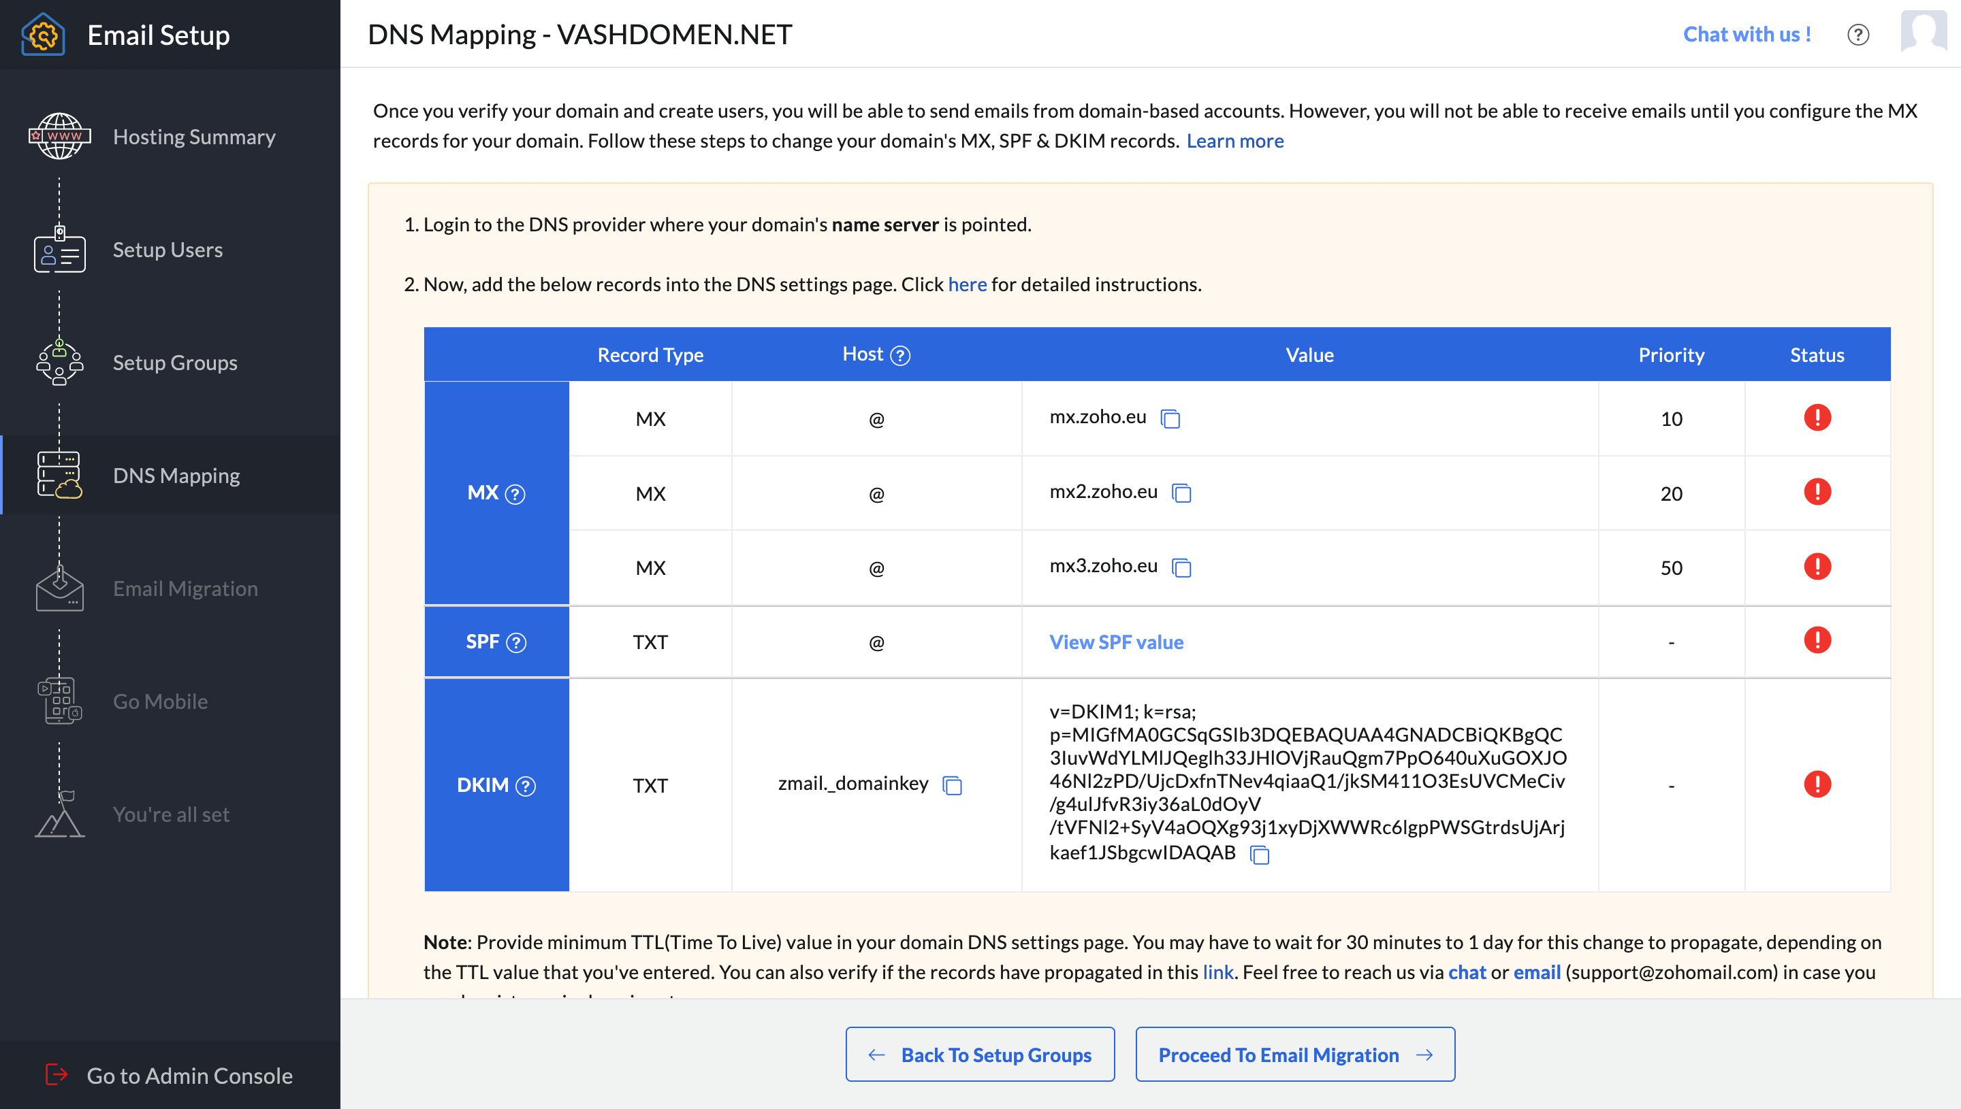This screenshot has height=1109, width=1961.
Task: Open the propagation check 'link'
Action: click(x=1218, y=973)
